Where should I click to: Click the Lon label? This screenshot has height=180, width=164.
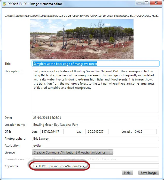pyautogui.click(x=35, y=132)
